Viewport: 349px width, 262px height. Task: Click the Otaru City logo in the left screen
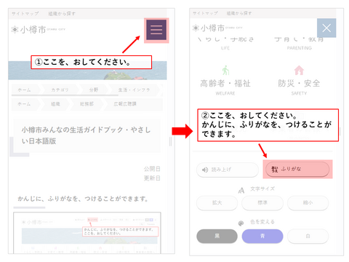point(38,30)
